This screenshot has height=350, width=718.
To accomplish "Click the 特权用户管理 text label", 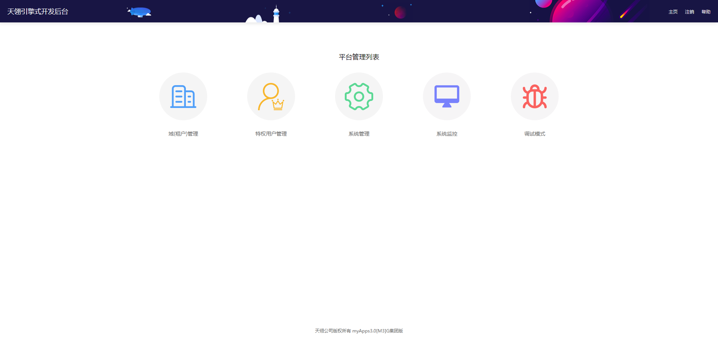I will (x=271, y=134).
